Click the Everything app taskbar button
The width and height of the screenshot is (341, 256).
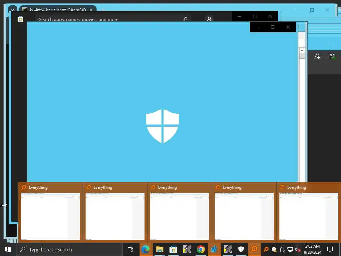254,249
